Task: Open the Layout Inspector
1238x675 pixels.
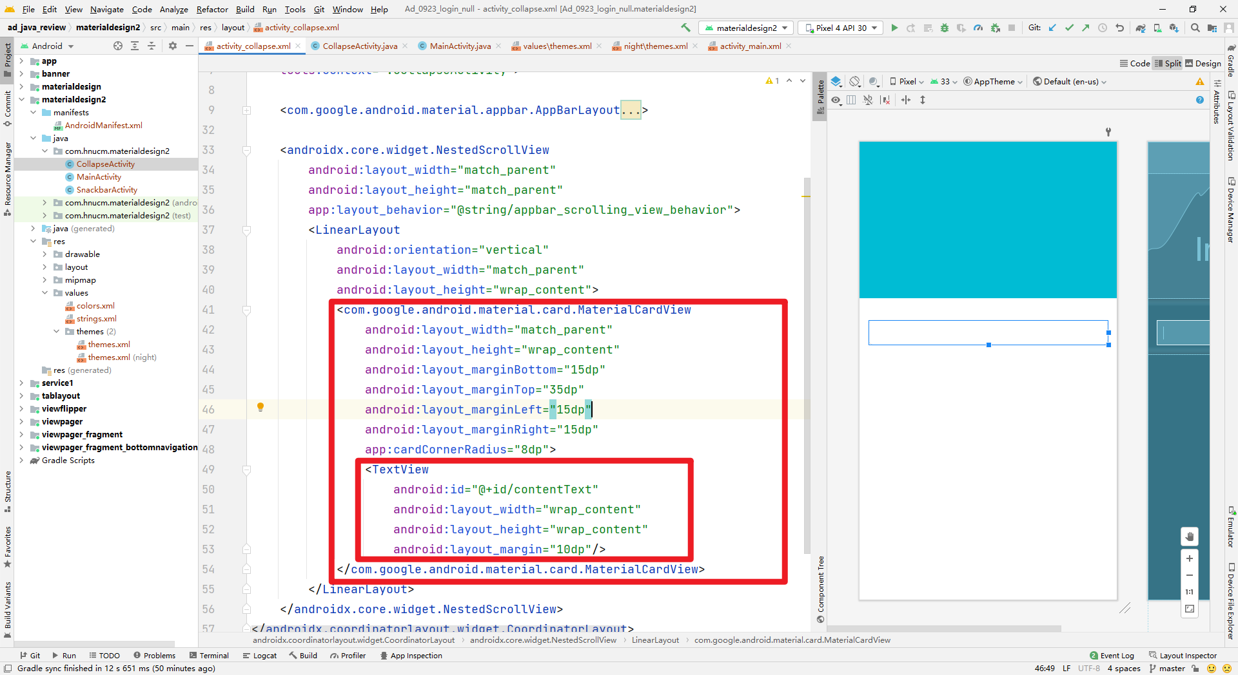Action: [1183, 656]
